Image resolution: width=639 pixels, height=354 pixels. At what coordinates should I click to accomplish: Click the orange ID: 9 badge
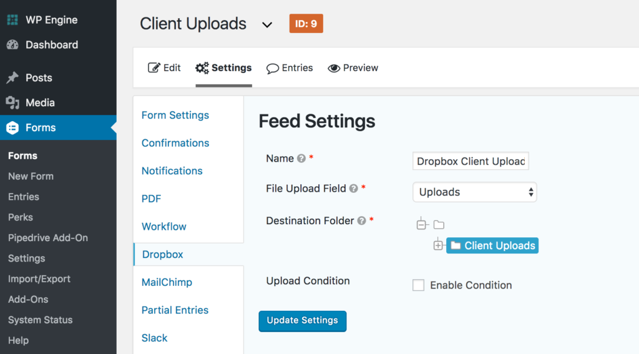click(306, 24)
